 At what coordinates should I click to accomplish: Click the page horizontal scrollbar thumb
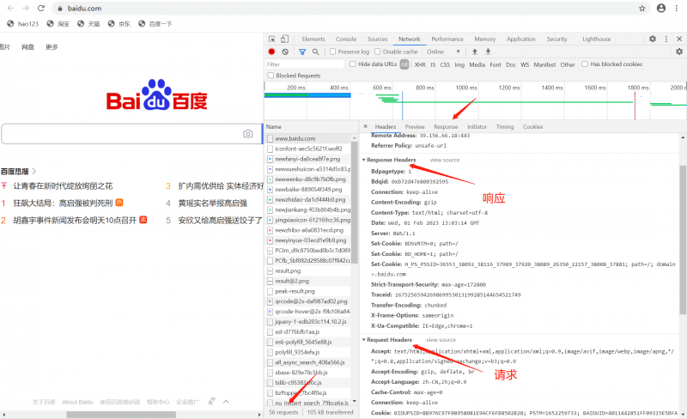(120, 414)
